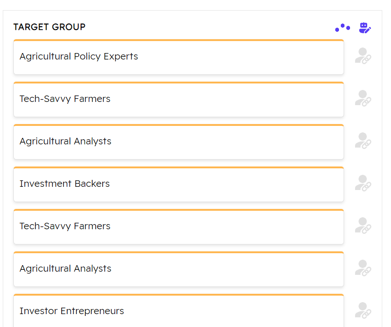Image resolution: width=391 pixels, height=327 pixels.
Task: Select the second Agricultural Analysts card
Action: click(x=230, y=269)
